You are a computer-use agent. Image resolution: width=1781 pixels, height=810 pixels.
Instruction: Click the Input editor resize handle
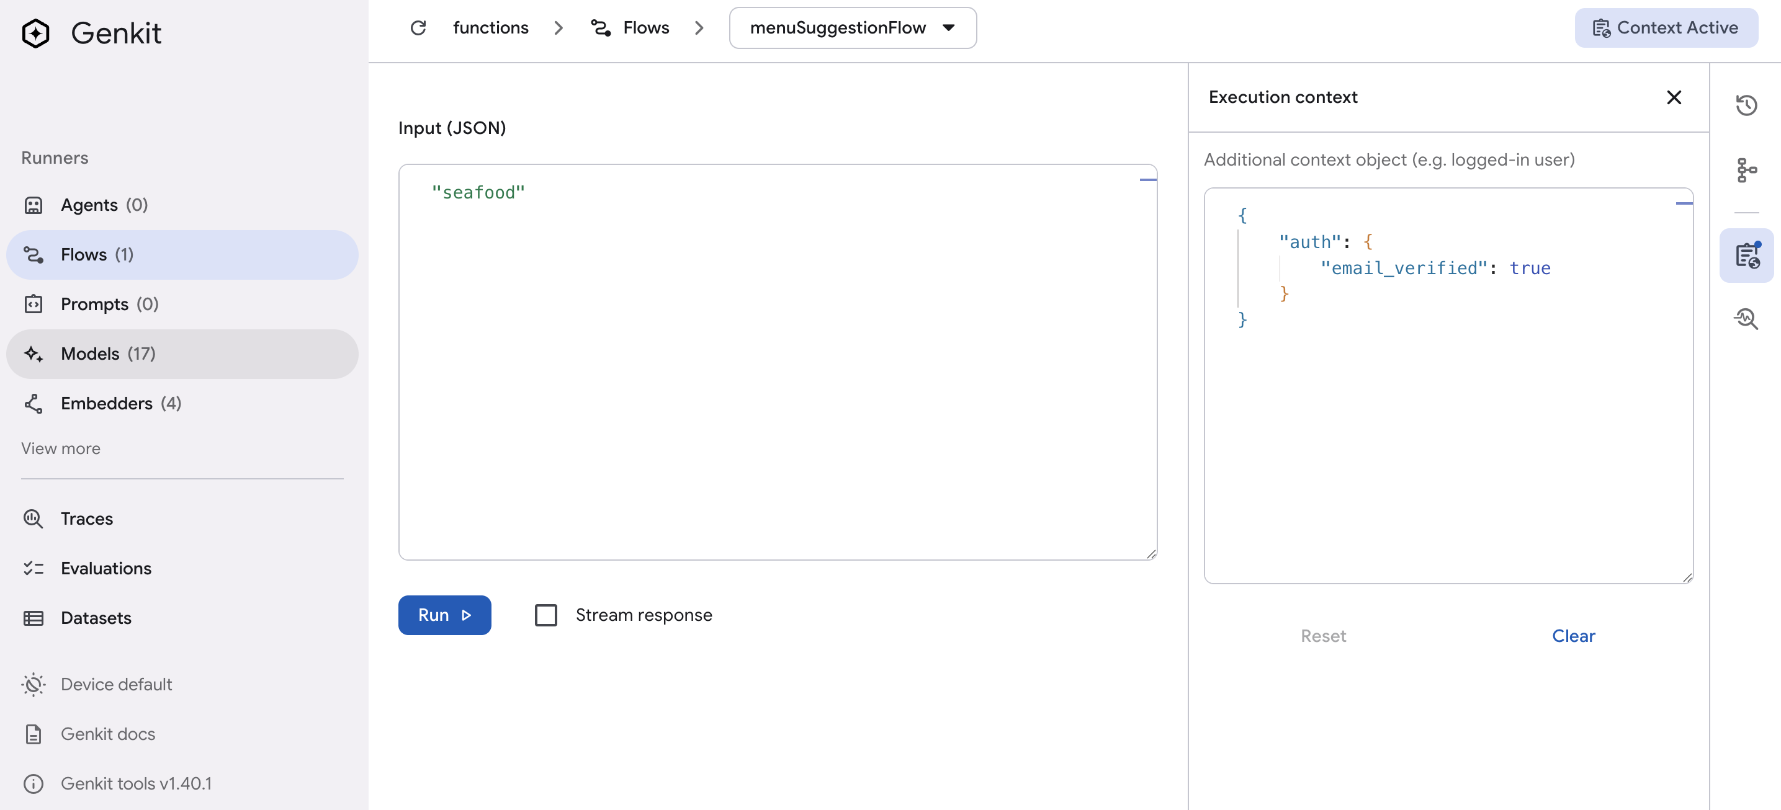[1151, 554]
